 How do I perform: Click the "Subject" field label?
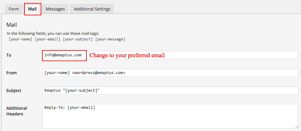coord(14,91)
